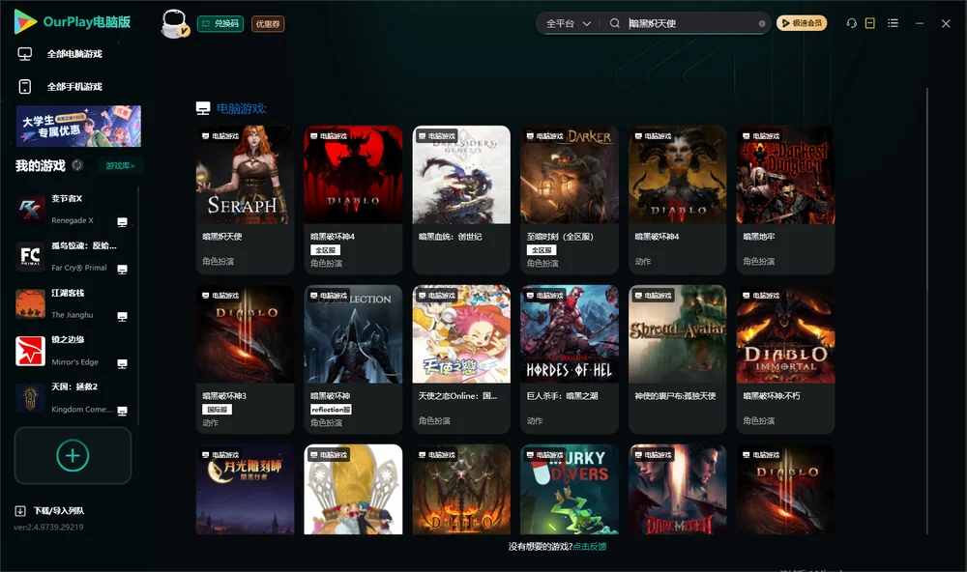The width and height of the screenshot is (967, 572).
Task: Open the 大学生专属优惠 banner
Action: 78,127
